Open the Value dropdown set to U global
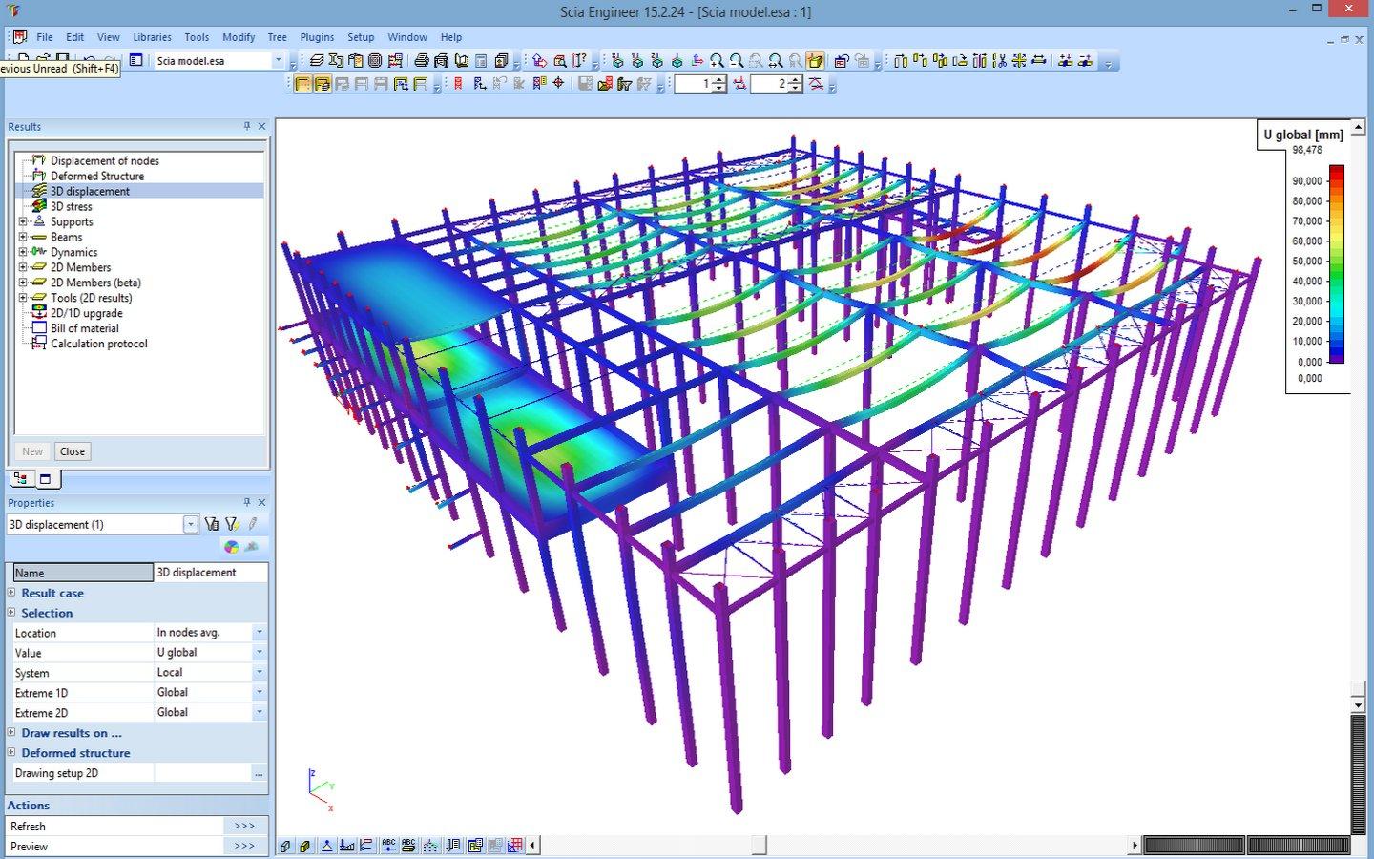The height and width of the screenshot is (859, 1374). pos(259,652)
